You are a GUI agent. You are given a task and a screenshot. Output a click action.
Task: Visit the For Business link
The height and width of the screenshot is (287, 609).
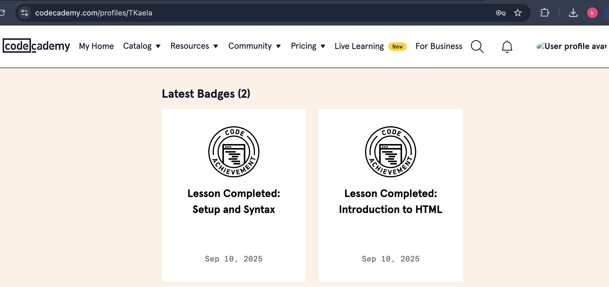tap(439, 46)
